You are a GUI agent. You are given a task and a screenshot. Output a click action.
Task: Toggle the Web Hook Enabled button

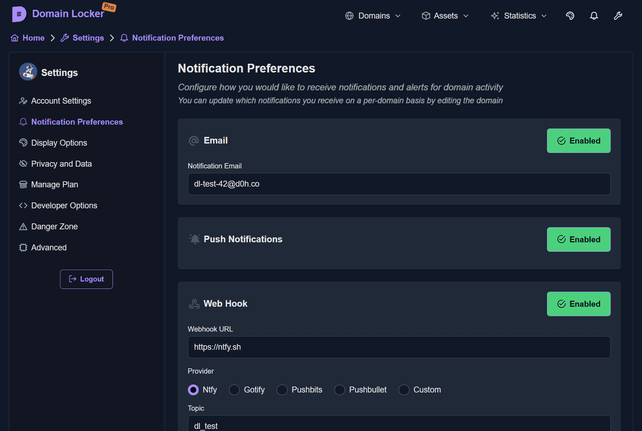pos(578,304)
